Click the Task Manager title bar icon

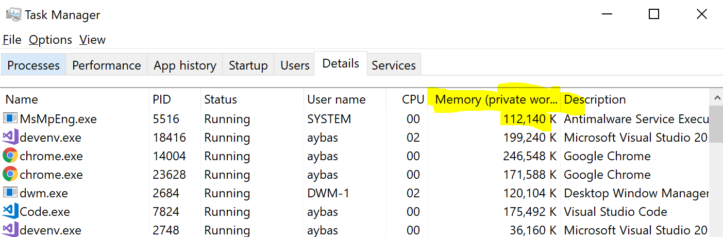[x=13, y=14]
